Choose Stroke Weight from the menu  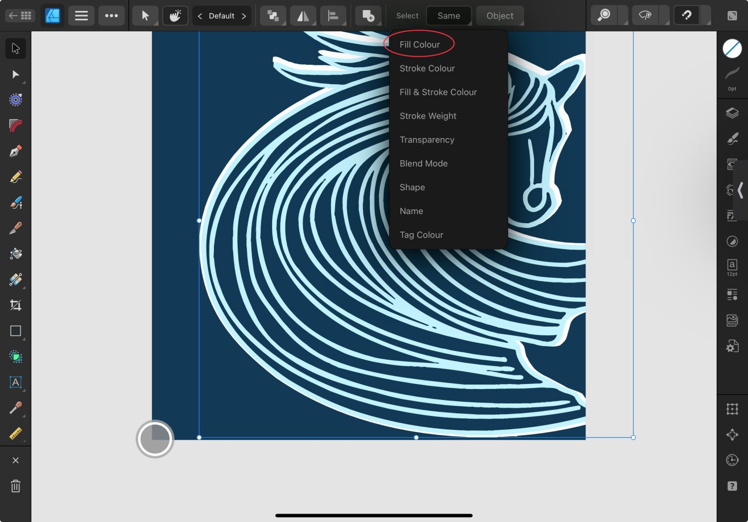click(428, 116)
